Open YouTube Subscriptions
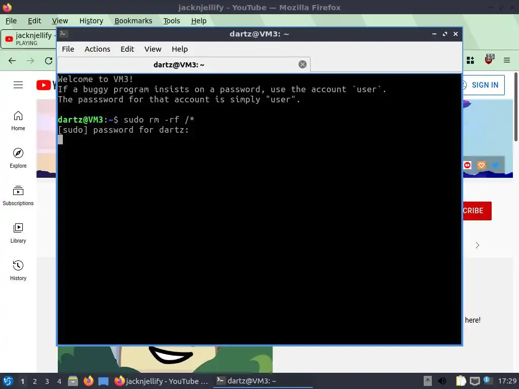Viewport: 519px width, 389px height. coord(18,196)
